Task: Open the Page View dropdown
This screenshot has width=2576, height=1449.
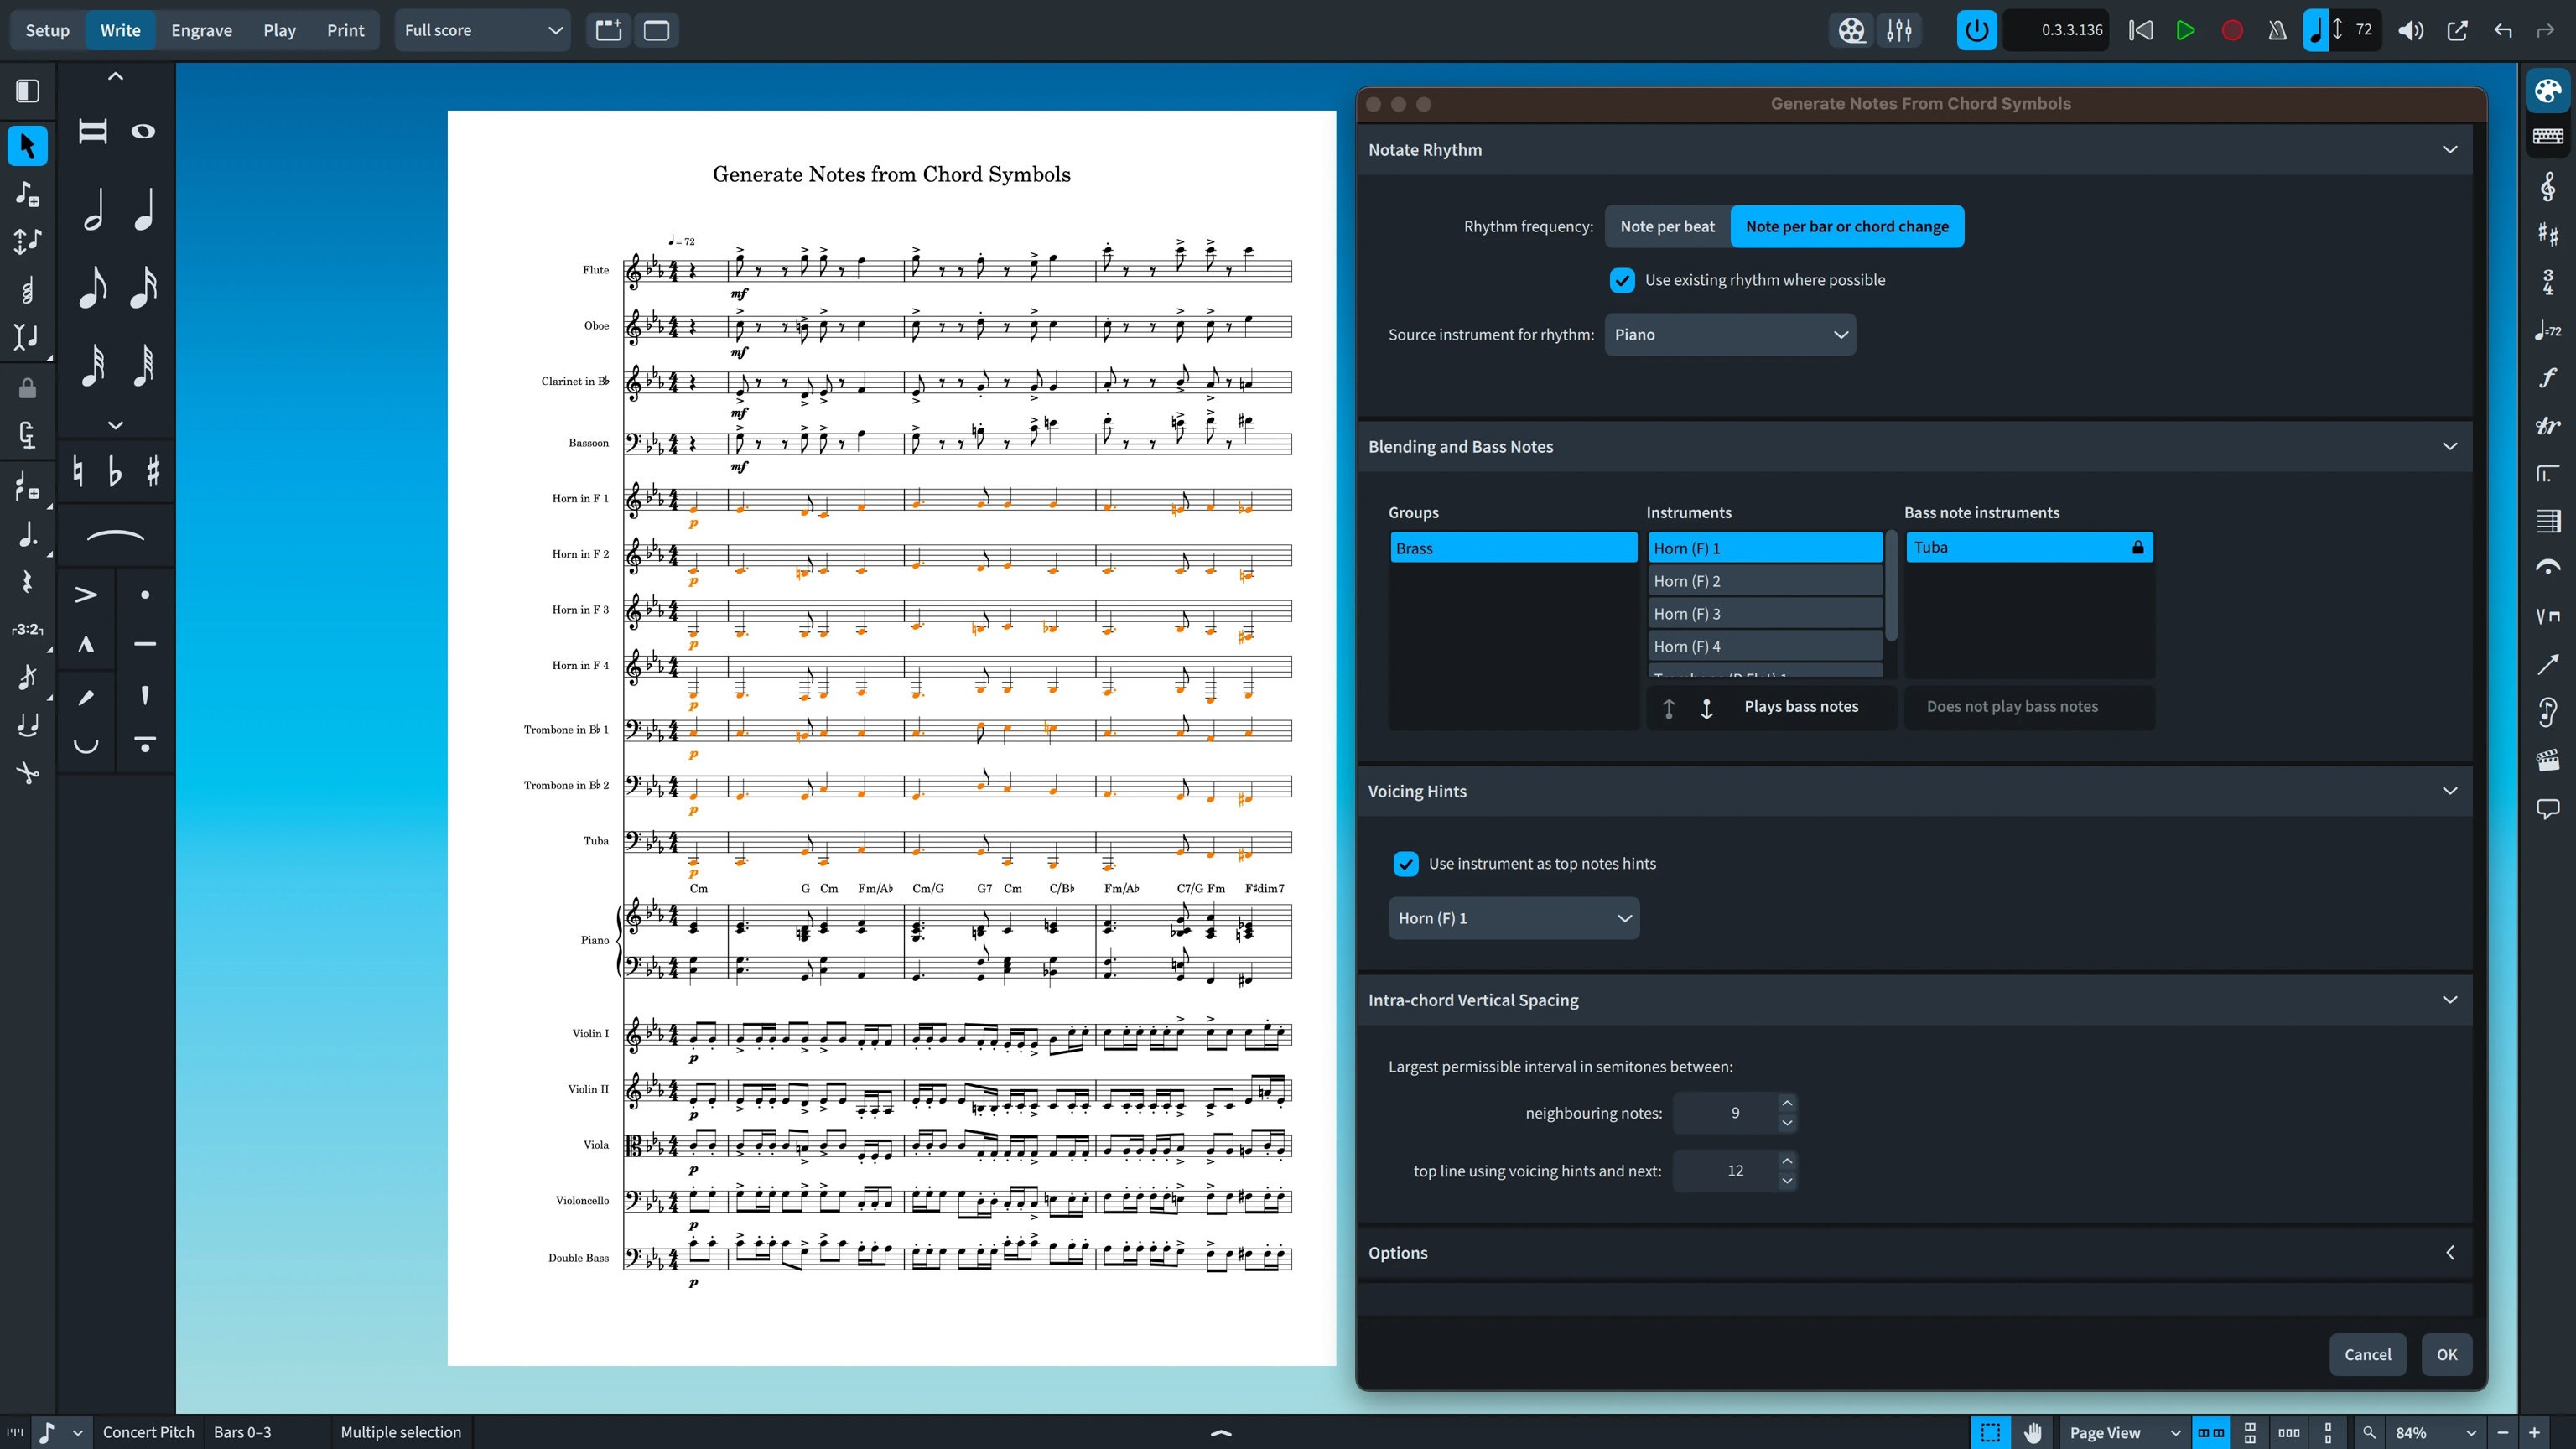Action: click(x=2123, y=1432)
